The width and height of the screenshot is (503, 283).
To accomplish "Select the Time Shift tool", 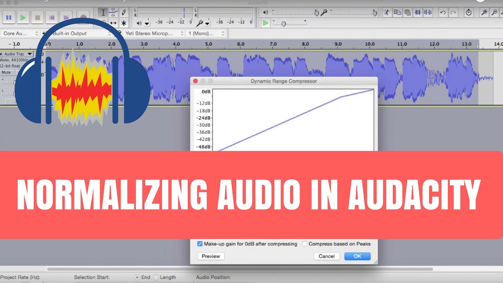I will pyautogui.click(x=113, y=23).
